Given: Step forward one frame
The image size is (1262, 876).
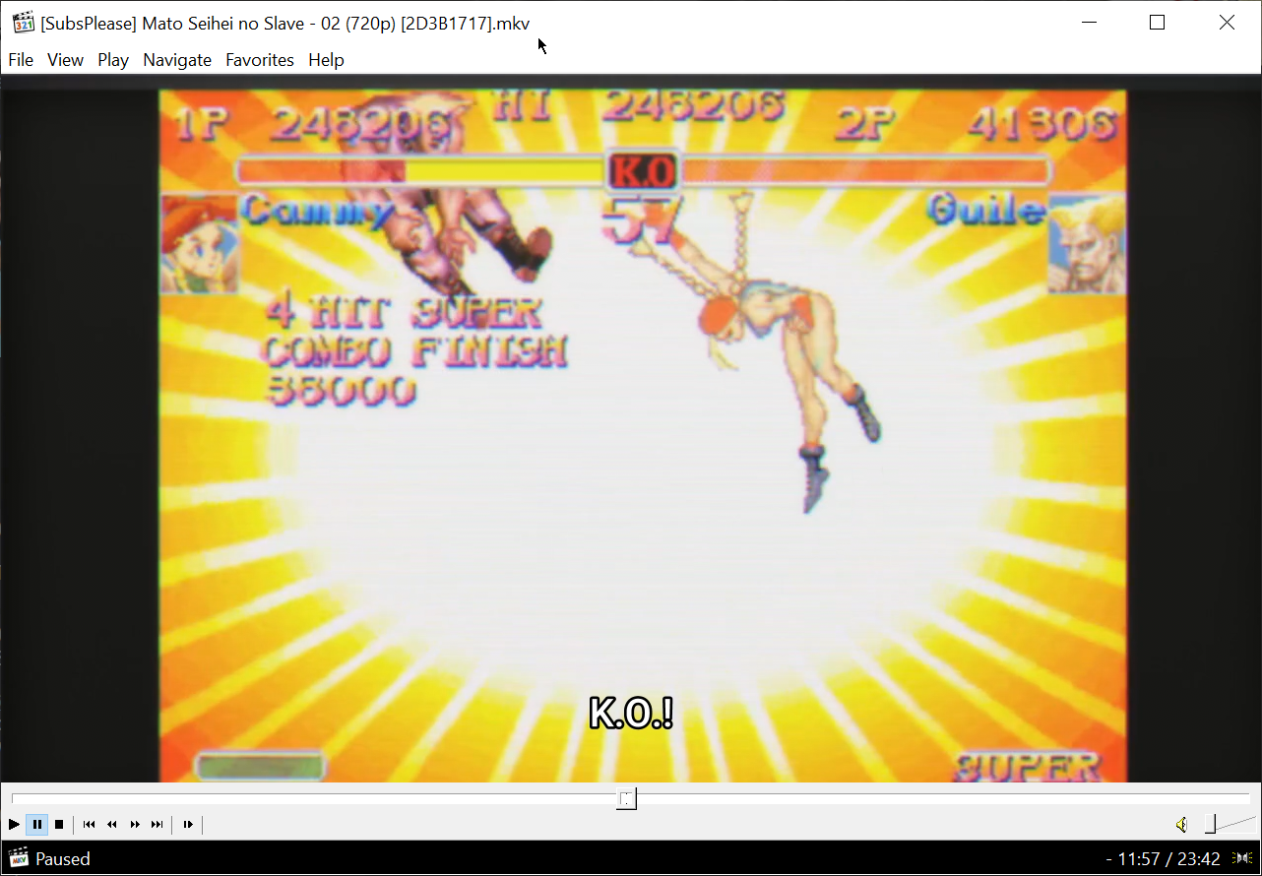Looking at the screenshot, I should 188,825.
